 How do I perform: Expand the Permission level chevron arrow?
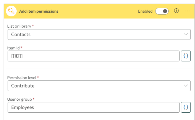(x=186, y=85)
